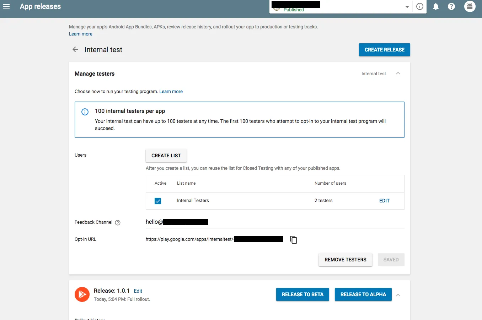
Task: Open the help question mark icon
Action: 451,6
